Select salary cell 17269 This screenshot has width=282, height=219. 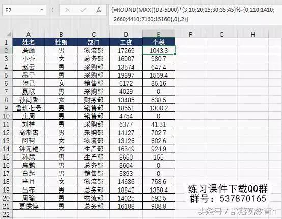[126, 50]
